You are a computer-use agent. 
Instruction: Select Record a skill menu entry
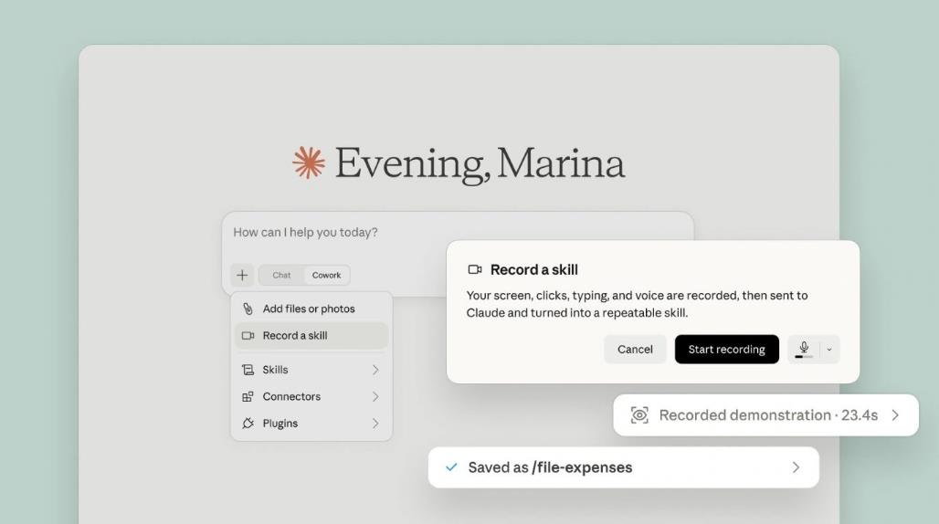click(x=311, y=336)
